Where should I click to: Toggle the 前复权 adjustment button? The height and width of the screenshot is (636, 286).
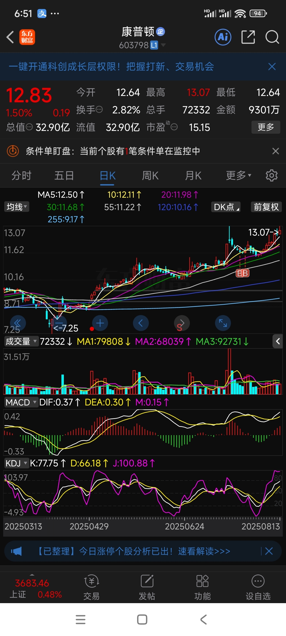266,207
